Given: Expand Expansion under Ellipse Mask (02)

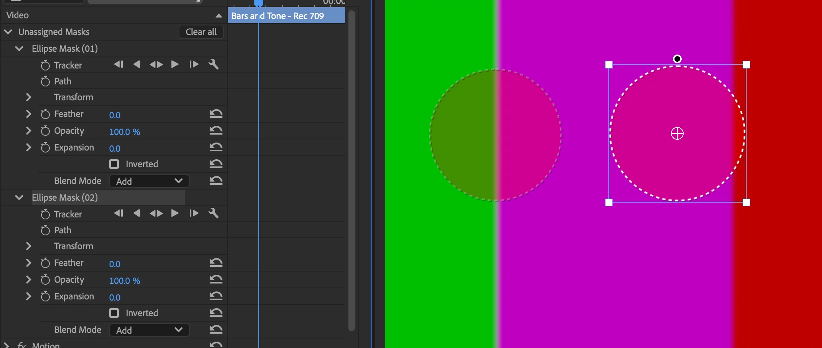Looking at the screenshot, I should tap(28, 296).
